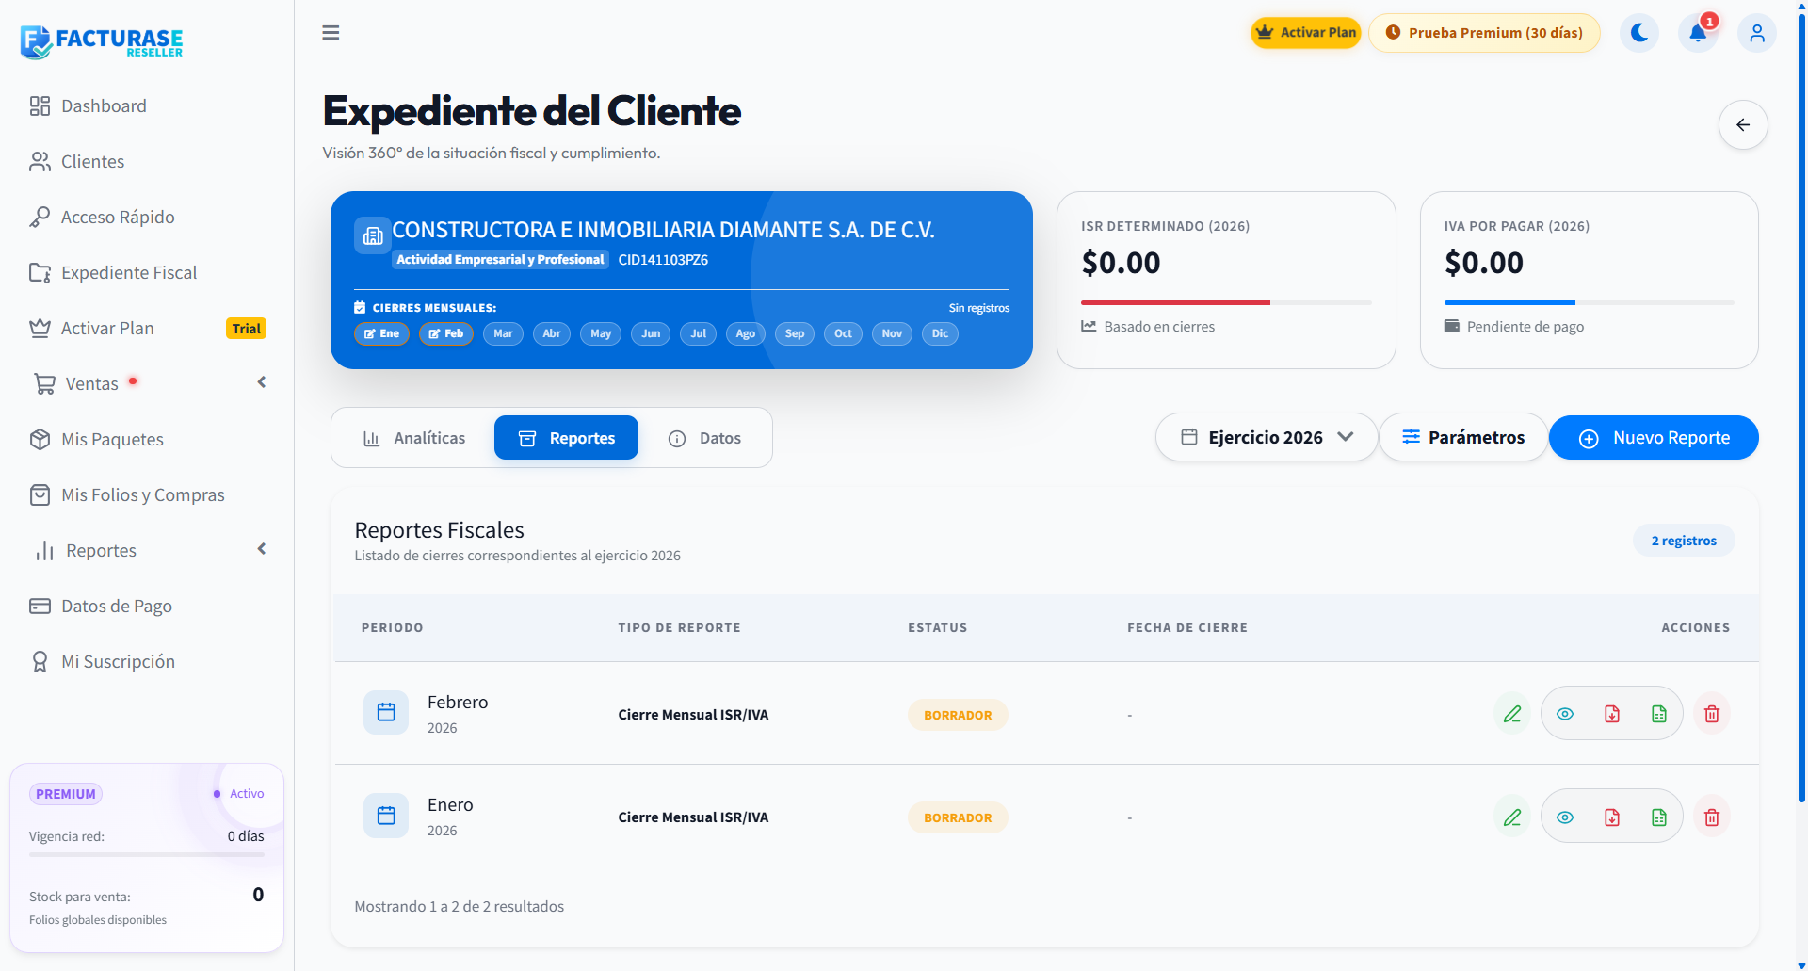View the Enero report eye icon

point(1565,817)
